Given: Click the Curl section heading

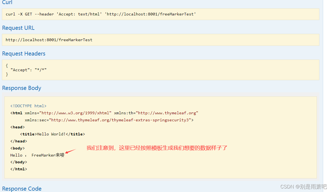Looking at the screenshot, I should [x=7, y=3].
